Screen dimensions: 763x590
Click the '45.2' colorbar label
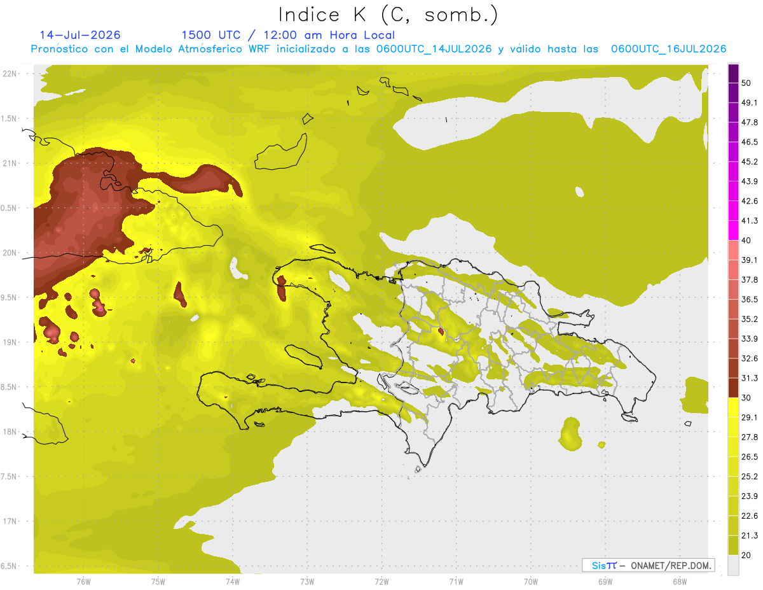click(750, 162)
